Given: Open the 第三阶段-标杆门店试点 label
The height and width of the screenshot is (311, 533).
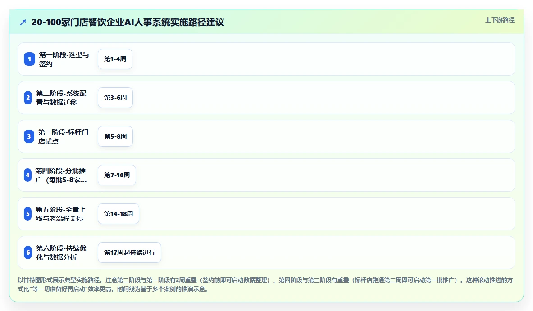Looking at the screenshot, I should (x=63, y=136).
